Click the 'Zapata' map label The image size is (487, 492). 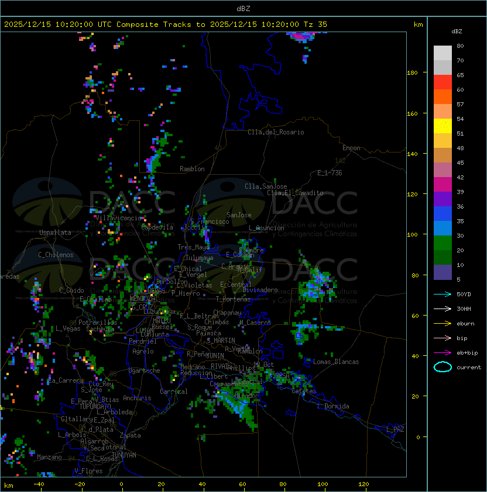click(130, 435)
